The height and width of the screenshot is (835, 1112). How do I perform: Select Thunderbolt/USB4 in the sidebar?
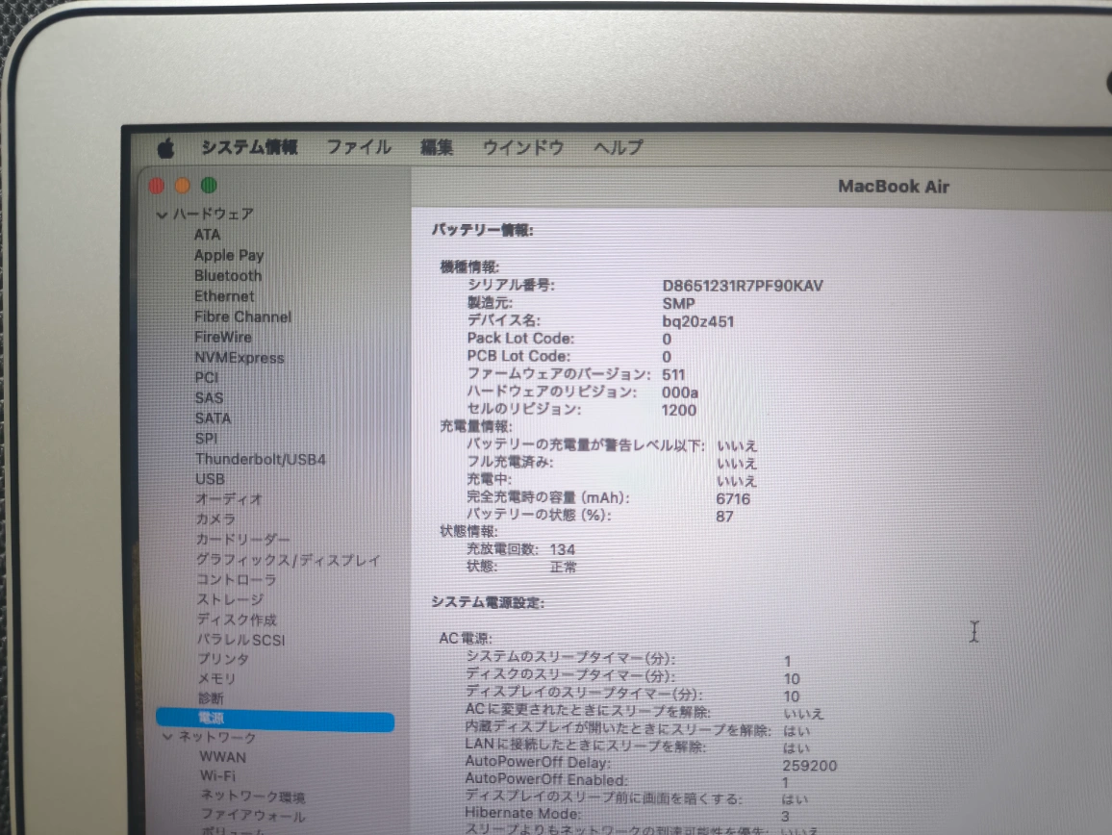point(261,460)
